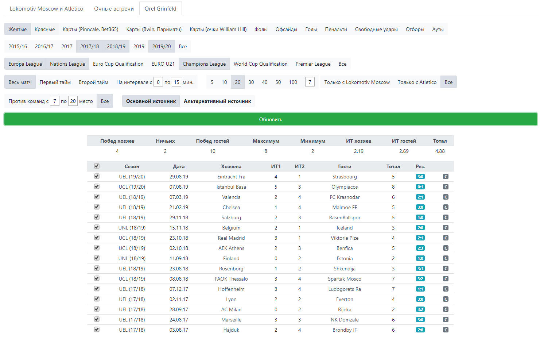Toggle the Europa League tournament filter

[x=25, y=64]
